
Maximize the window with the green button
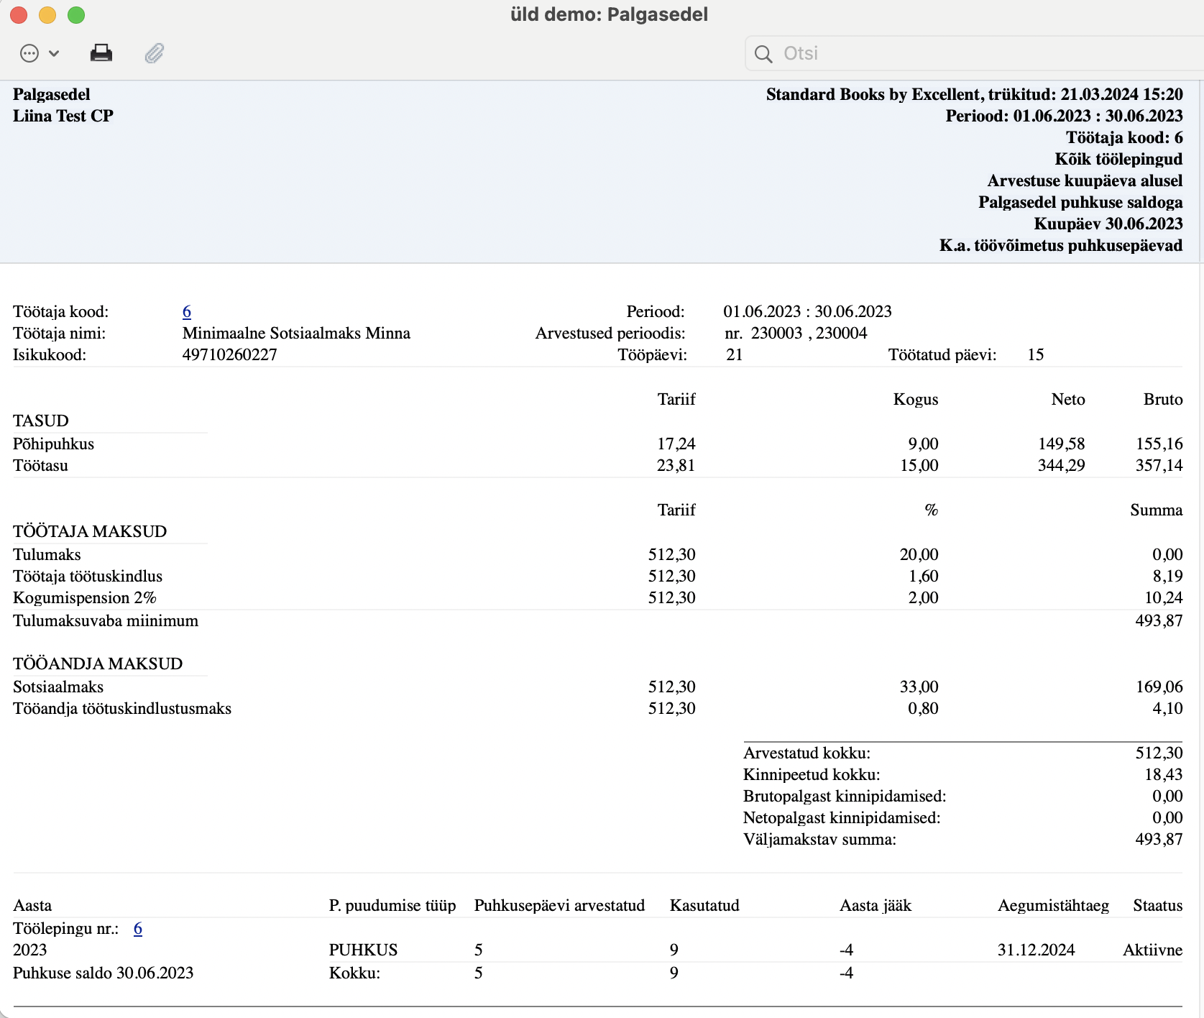(x=76, y=14)
